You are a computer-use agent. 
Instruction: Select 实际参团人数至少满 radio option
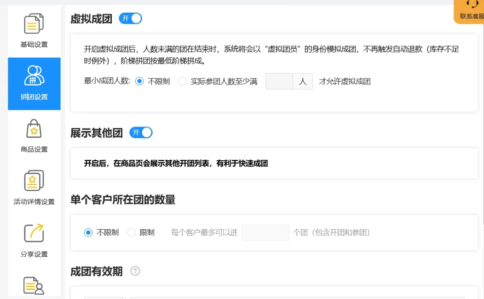pos(182,82)
